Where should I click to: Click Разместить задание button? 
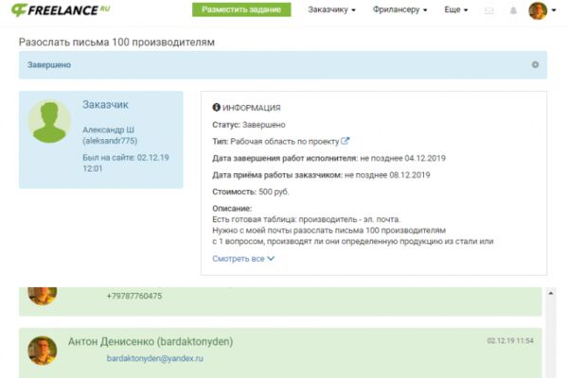coord(241,9)
